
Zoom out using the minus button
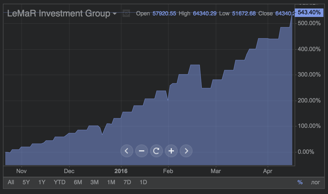(141, 151)
